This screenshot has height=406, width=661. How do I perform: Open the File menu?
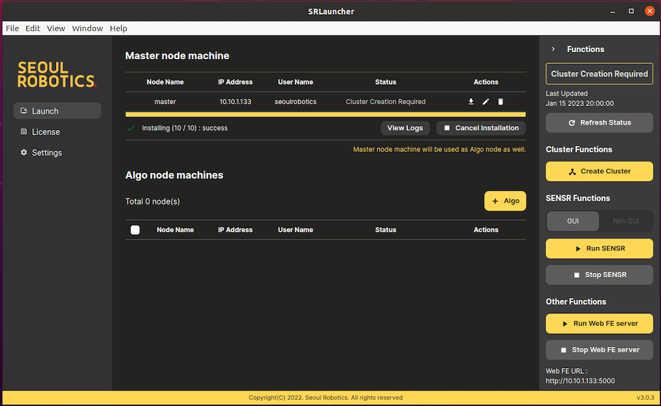coord(12,28)
